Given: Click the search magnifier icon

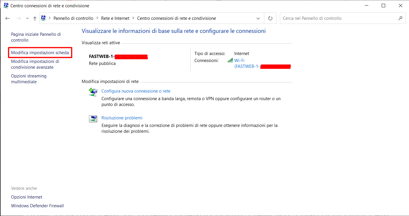Looking at the screenshot, I should (x=400, y=18).
